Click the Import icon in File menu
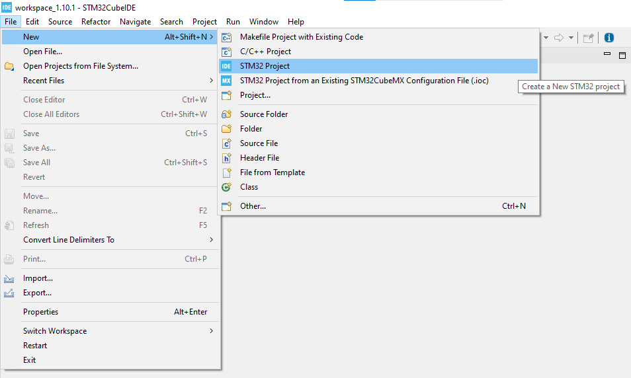 [9, 278]
